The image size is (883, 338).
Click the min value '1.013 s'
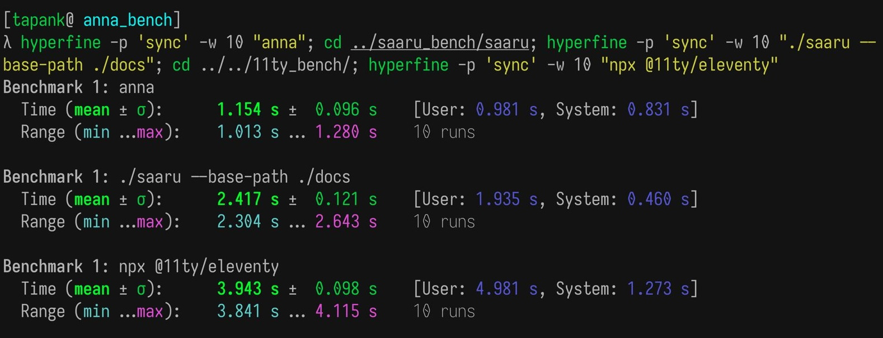(248, 132)
